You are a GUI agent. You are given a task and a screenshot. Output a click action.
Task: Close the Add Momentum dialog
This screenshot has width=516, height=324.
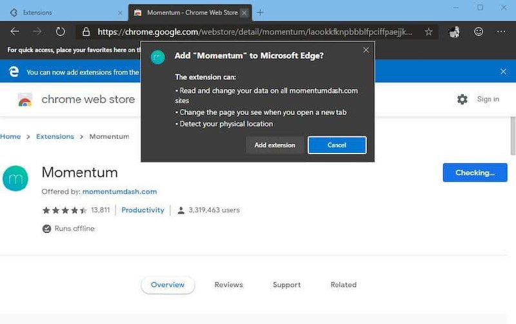tap(366, 50)
